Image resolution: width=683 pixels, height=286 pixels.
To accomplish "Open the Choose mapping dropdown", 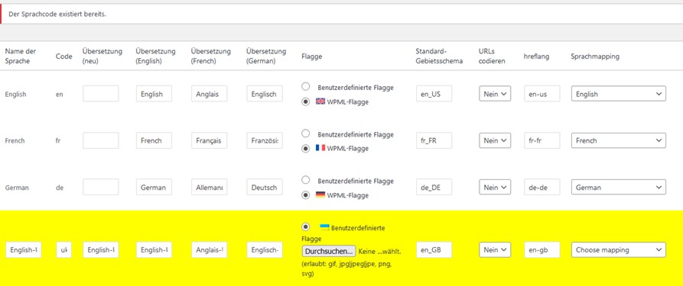I will [x=619, y=250].
